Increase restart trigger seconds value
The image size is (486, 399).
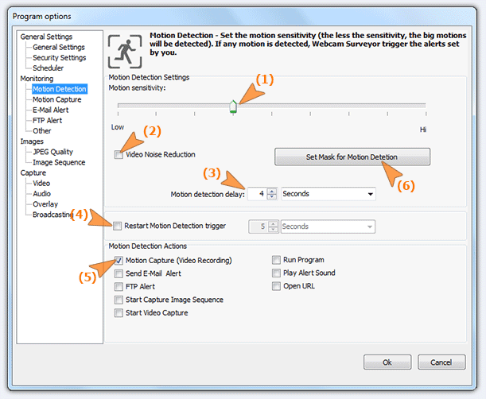coord(273,223)
